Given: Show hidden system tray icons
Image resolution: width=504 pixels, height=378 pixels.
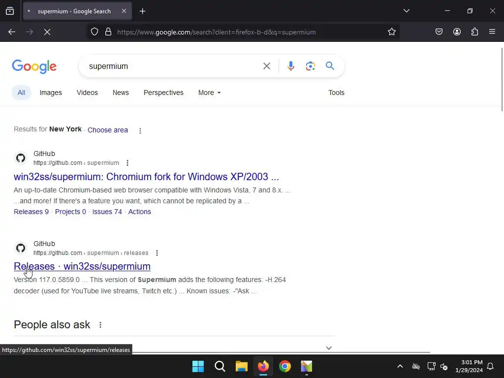Looking at the screenshot, I should pos(400,366).
